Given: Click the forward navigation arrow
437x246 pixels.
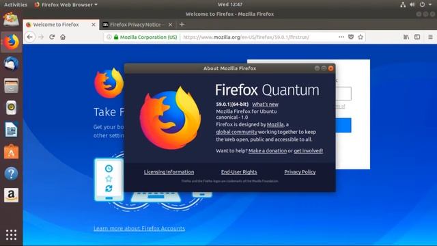Looking at the screenshot, I should [41, 37].
